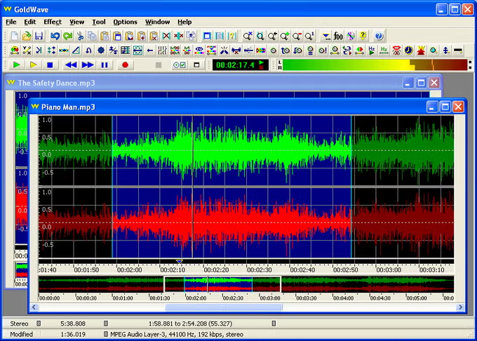Screen dimensions: 477x341
Task: Click the green Play button
Action: point(15,65)
